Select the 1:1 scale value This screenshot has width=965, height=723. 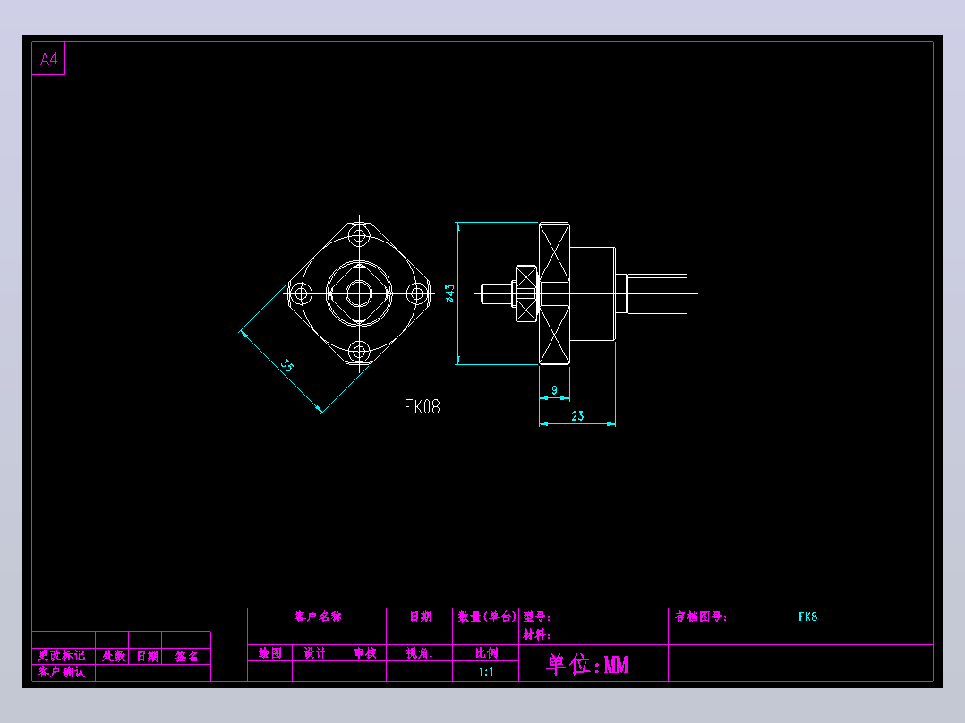[486, 671]
